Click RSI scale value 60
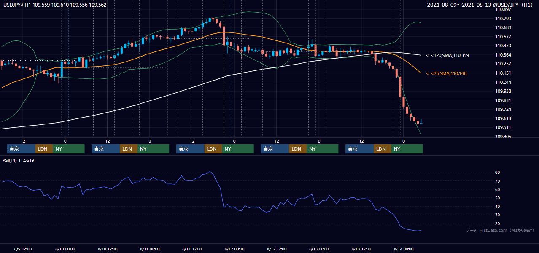The width and height of the screenshot is (539, 253). [497, 189]
